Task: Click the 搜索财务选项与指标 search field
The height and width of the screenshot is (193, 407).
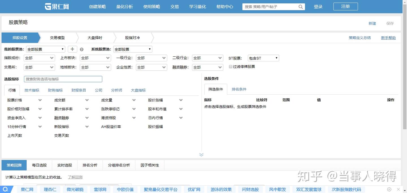Action: 63,79
